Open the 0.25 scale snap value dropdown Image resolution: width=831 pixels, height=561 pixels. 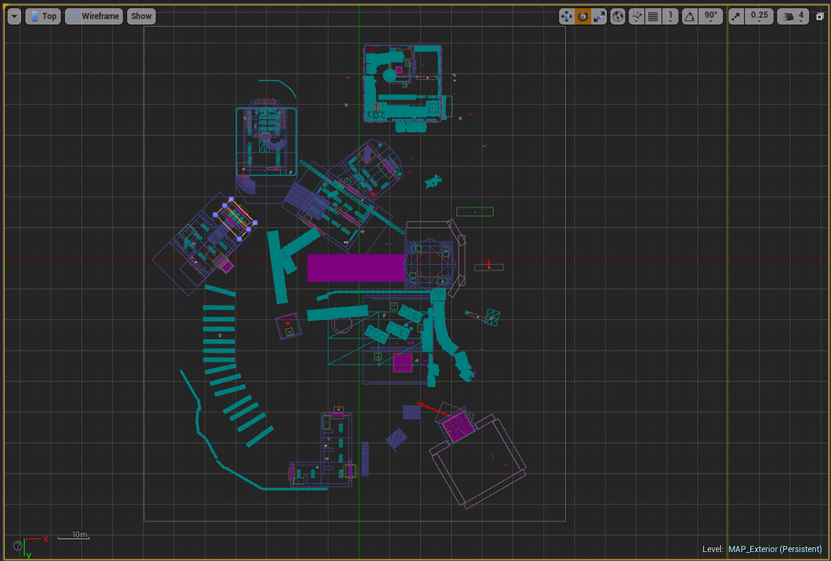coord(759,17)
